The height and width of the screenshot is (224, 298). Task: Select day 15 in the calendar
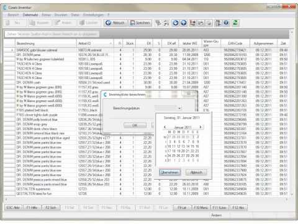193,146
